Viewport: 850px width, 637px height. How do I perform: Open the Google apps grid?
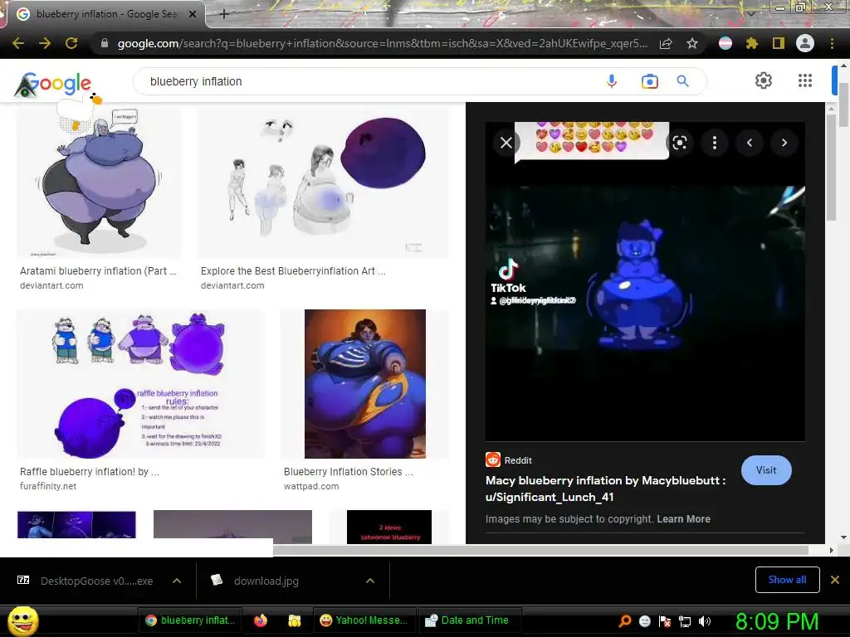pyautogui.click(x=805, y=80)
